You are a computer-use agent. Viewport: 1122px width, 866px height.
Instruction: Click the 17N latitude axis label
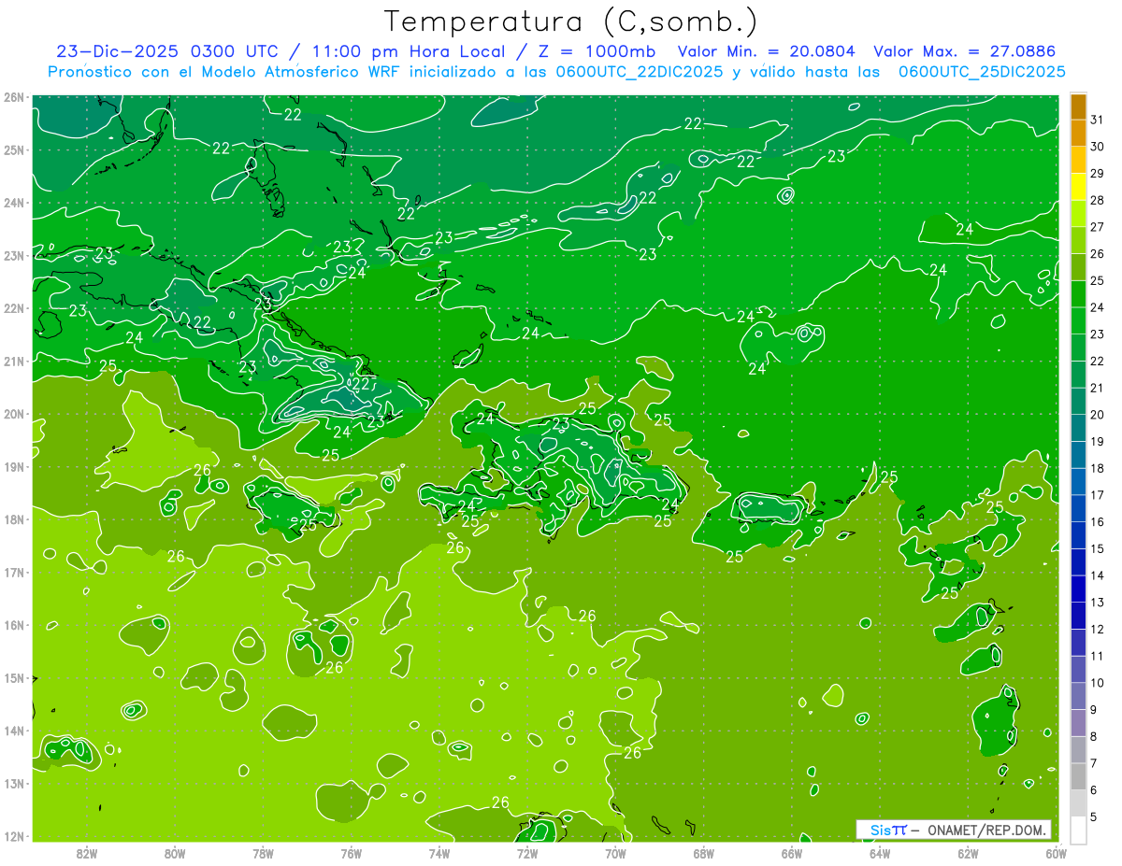click(x=13, y=572)
